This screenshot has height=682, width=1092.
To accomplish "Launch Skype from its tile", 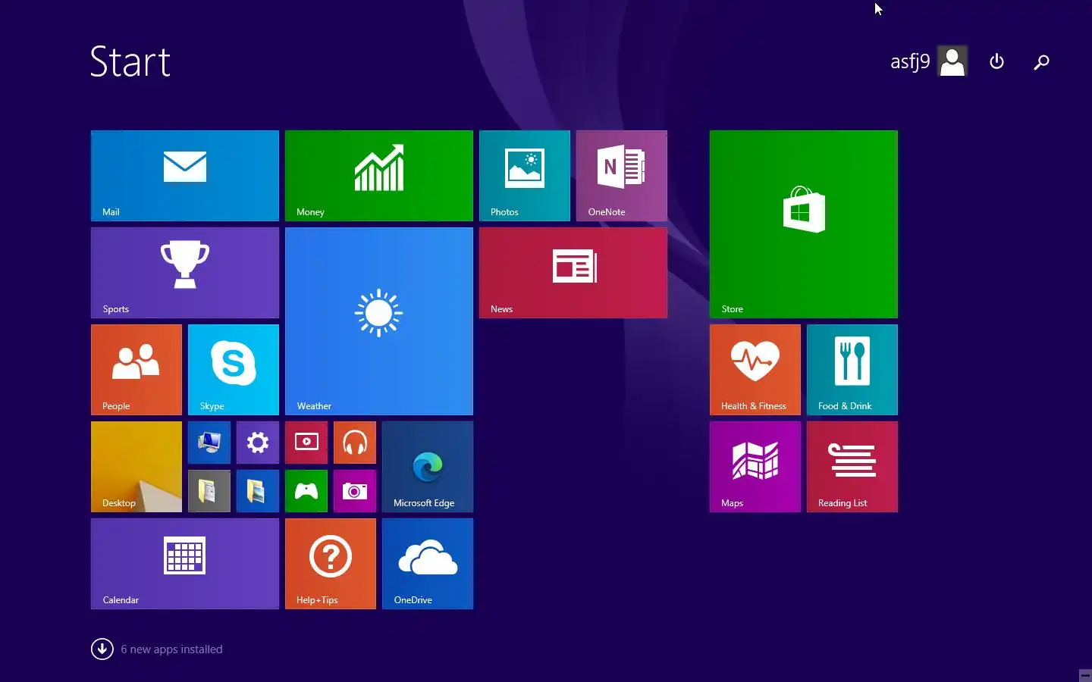I will pyautogui.click(x=234, y=370).
